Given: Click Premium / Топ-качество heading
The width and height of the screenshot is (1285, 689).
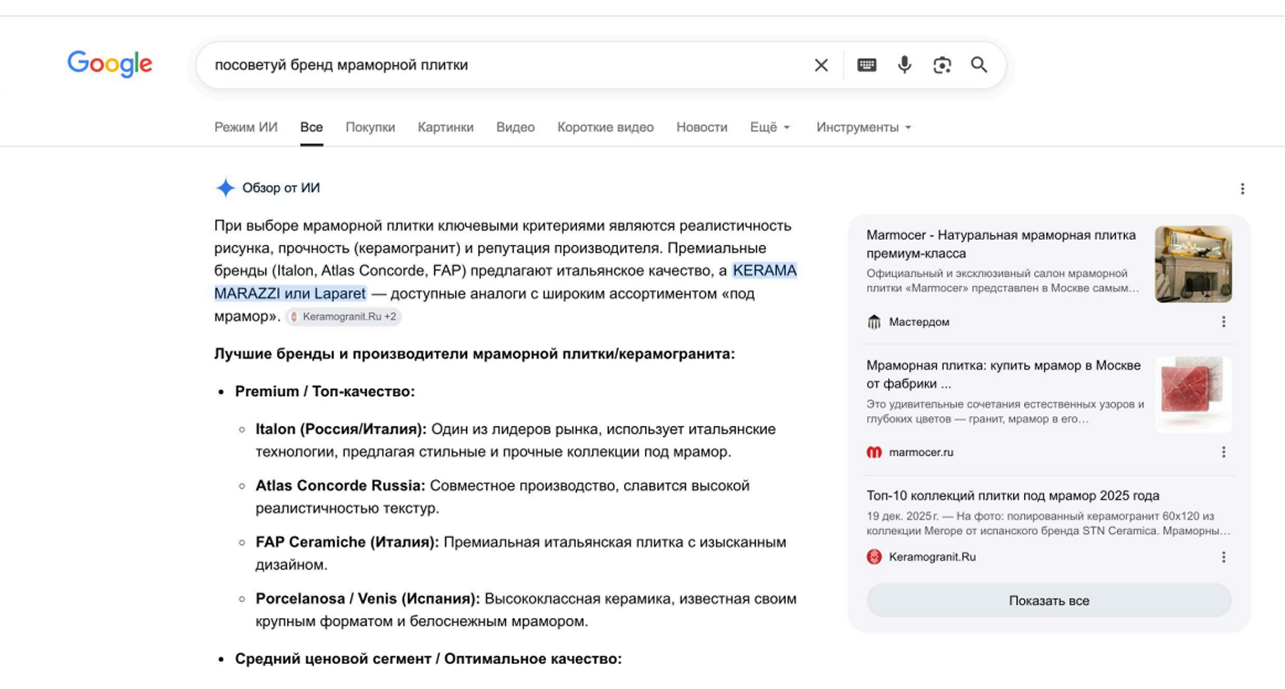Looking at the screenshot, I should [x=325, y=391].
